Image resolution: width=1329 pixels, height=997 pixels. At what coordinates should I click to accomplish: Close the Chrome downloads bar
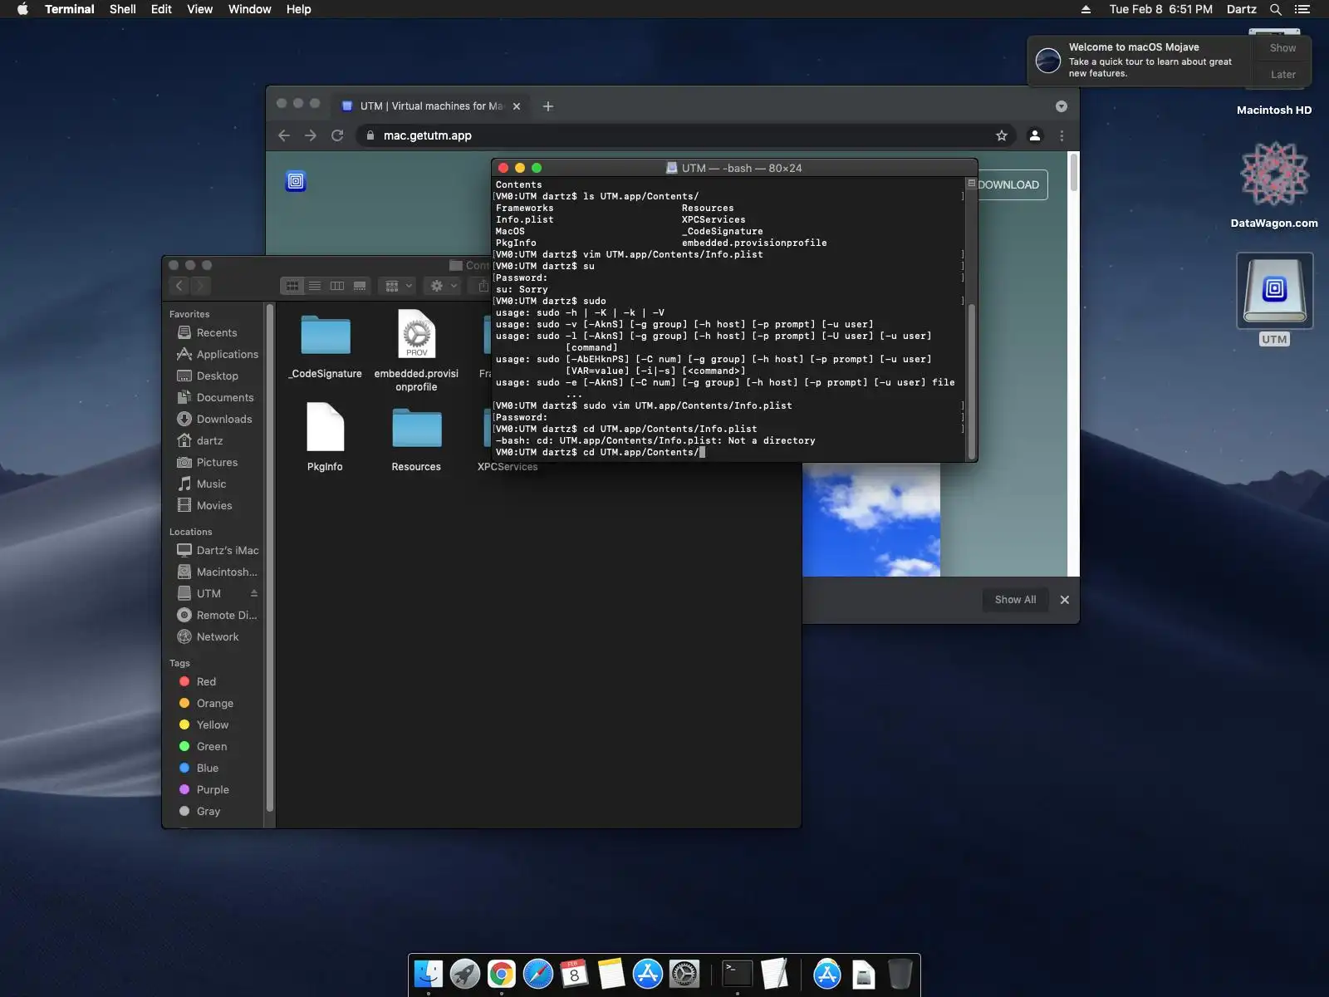(1065, 600)
